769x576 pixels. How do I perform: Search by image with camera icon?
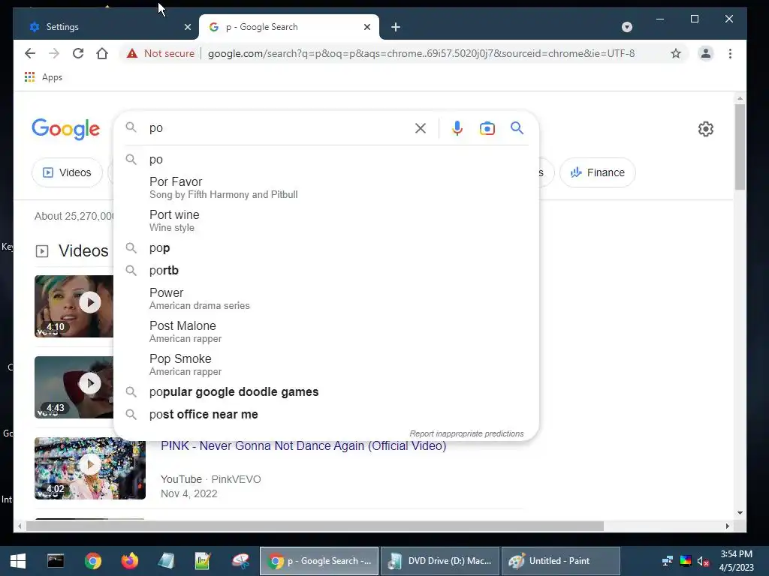(x=487, y=128)
